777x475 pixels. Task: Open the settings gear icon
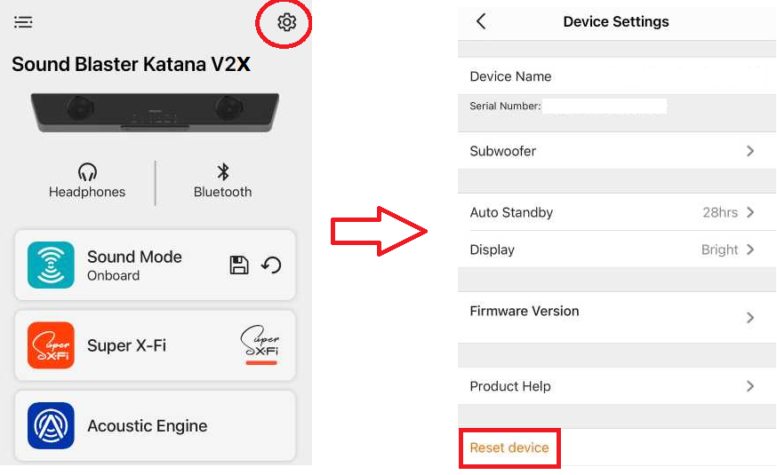point(286,22)
